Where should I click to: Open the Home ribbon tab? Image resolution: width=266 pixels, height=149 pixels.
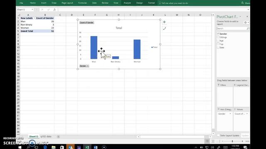click(33, 3)
